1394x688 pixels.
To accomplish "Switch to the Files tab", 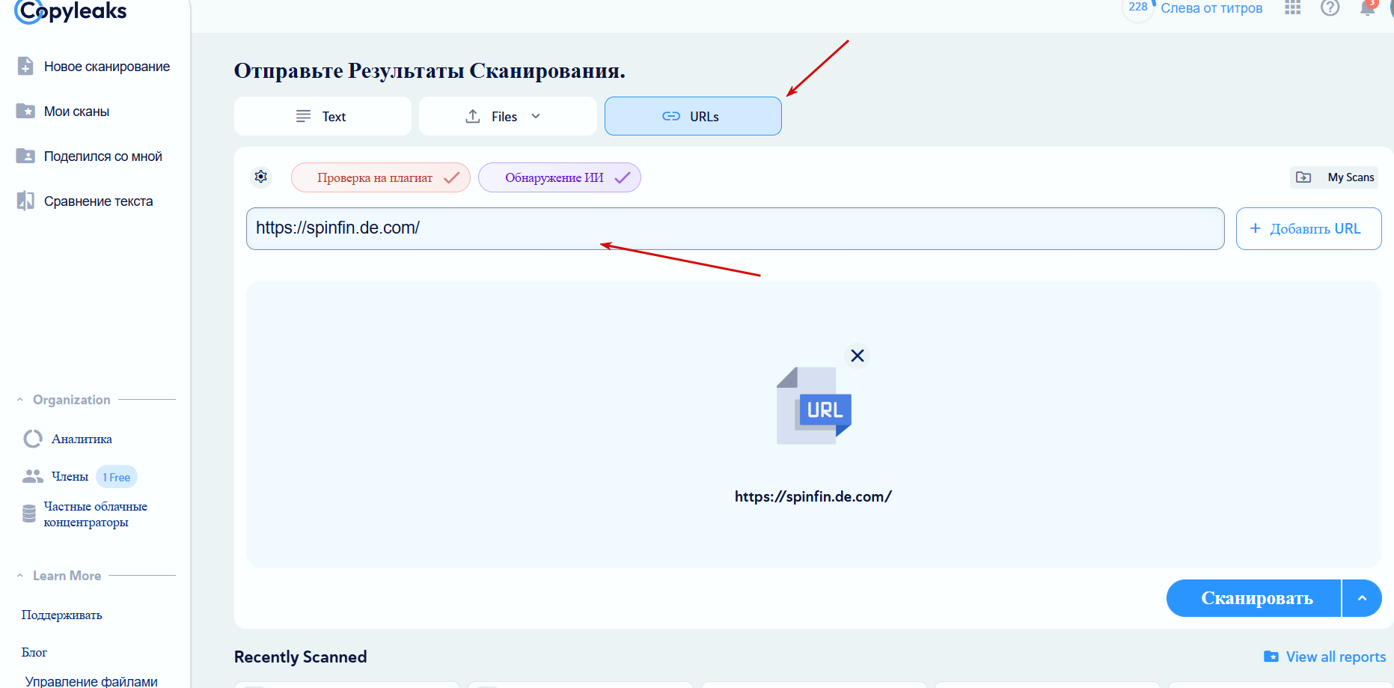I will coord(507,116).
